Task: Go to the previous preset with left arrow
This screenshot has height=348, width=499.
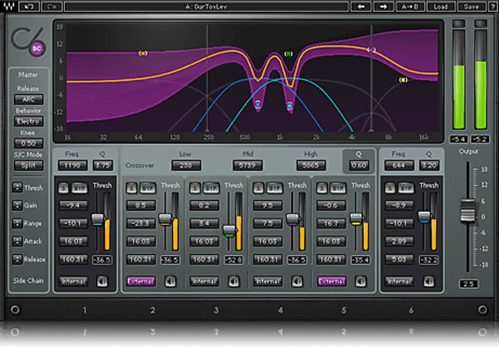Action: point(361,7)
